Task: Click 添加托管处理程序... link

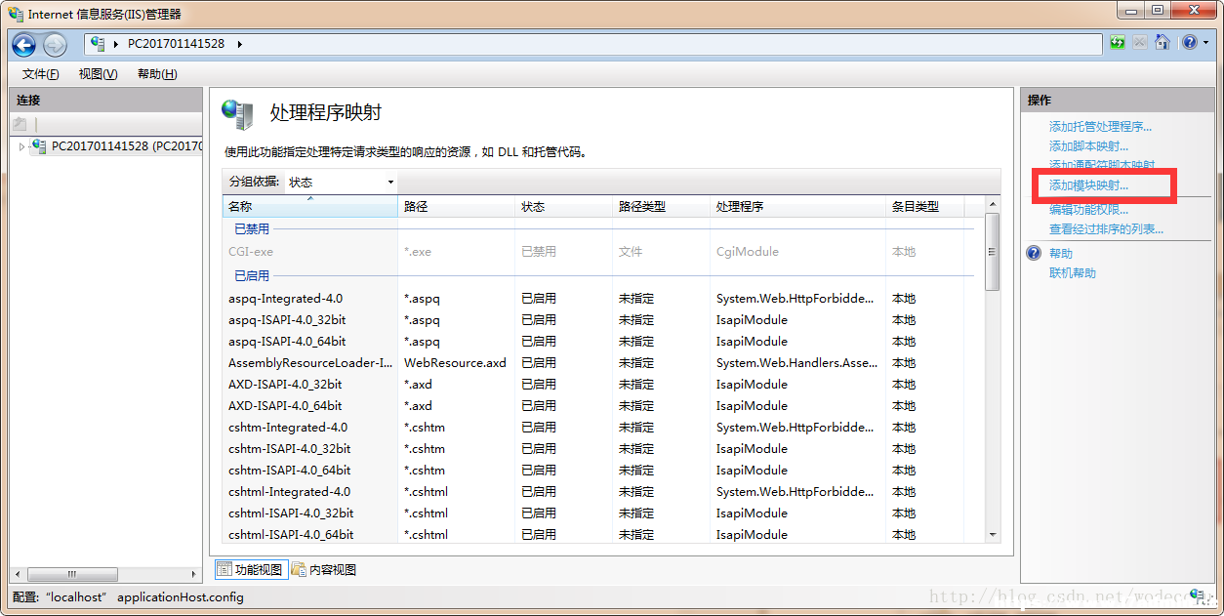Action: [x=1100, y=127]
